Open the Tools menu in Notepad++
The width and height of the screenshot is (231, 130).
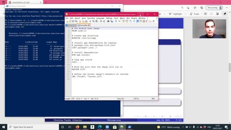(x=116, y=18)
